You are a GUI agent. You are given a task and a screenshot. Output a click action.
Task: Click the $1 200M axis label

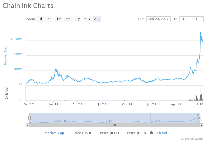coord(16,39)
